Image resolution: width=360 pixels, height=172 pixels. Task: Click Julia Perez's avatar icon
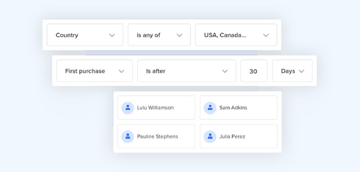pyautogui.click(x=210, y=137)
